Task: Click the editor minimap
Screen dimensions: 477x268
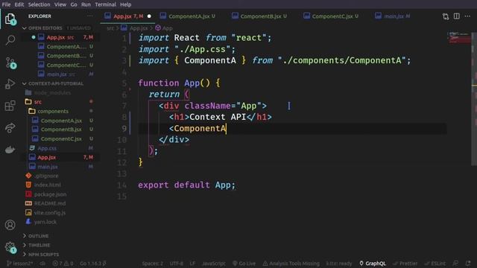Action: [x=459, y=38]
